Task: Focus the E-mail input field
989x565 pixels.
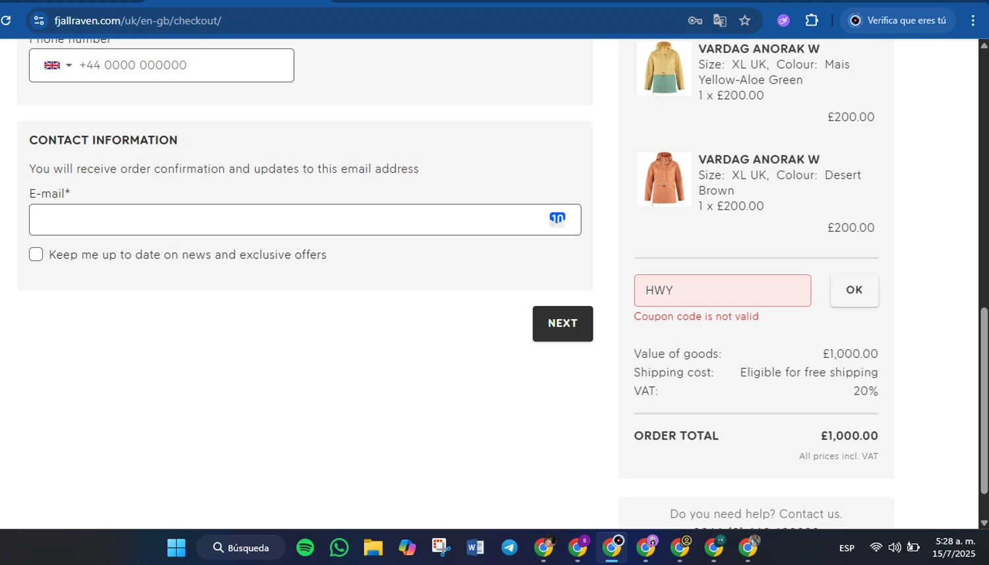Action: tap(305, 220)
